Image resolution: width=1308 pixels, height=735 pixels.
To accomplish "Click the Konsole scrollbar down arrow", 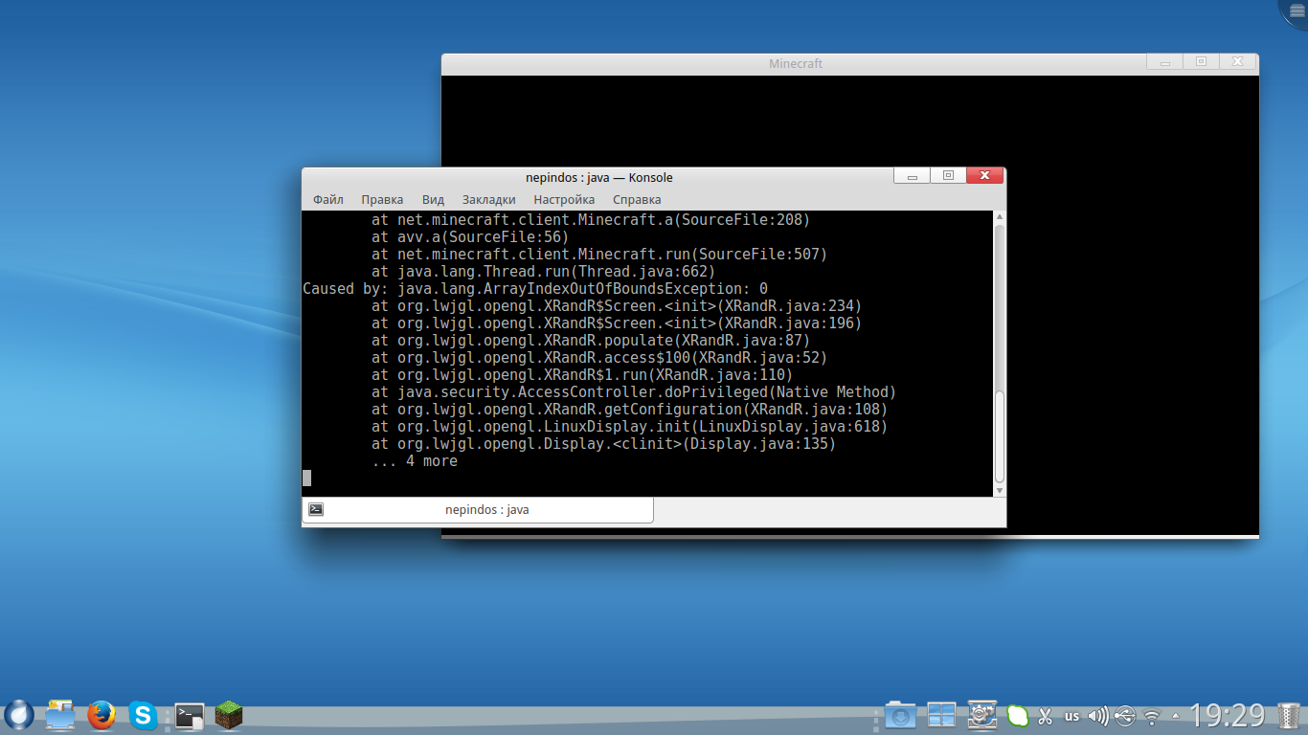I will click(1000, 490).
